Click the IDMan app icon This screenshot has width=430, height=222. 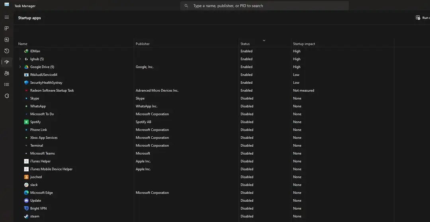26,51
